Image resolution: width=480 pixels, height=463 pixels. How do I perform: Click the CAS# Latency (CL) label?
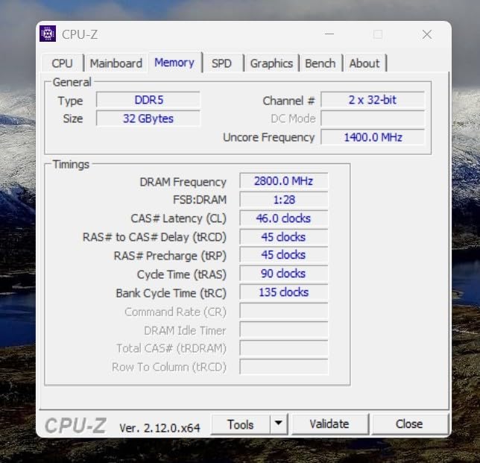tap(178, 218)
